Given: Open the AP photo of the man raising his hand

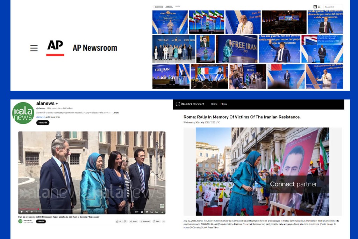Looking at the screenshot, I should tap(279, 49).
